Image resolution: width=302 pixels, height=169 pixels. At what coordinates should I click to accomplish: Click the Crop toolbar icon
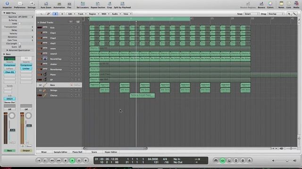pos(109,3)
